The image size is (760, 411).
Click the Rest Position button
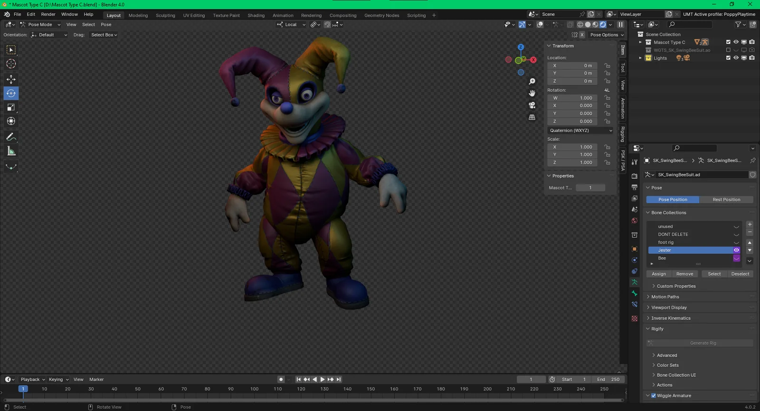pos(726,200)
